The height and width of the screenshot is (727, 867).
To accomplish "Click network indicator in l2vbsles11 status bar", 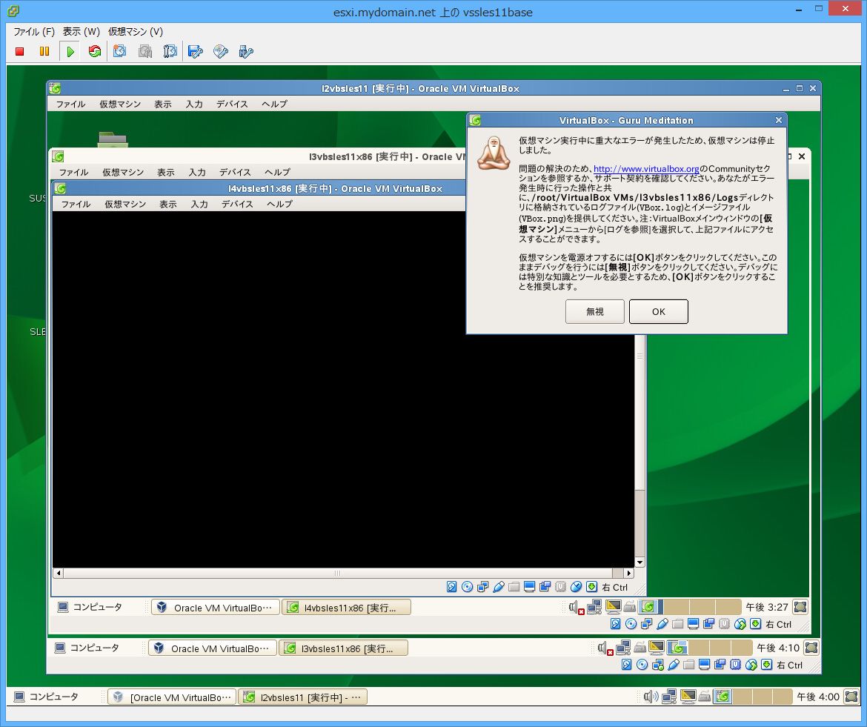I will point(657,665).
